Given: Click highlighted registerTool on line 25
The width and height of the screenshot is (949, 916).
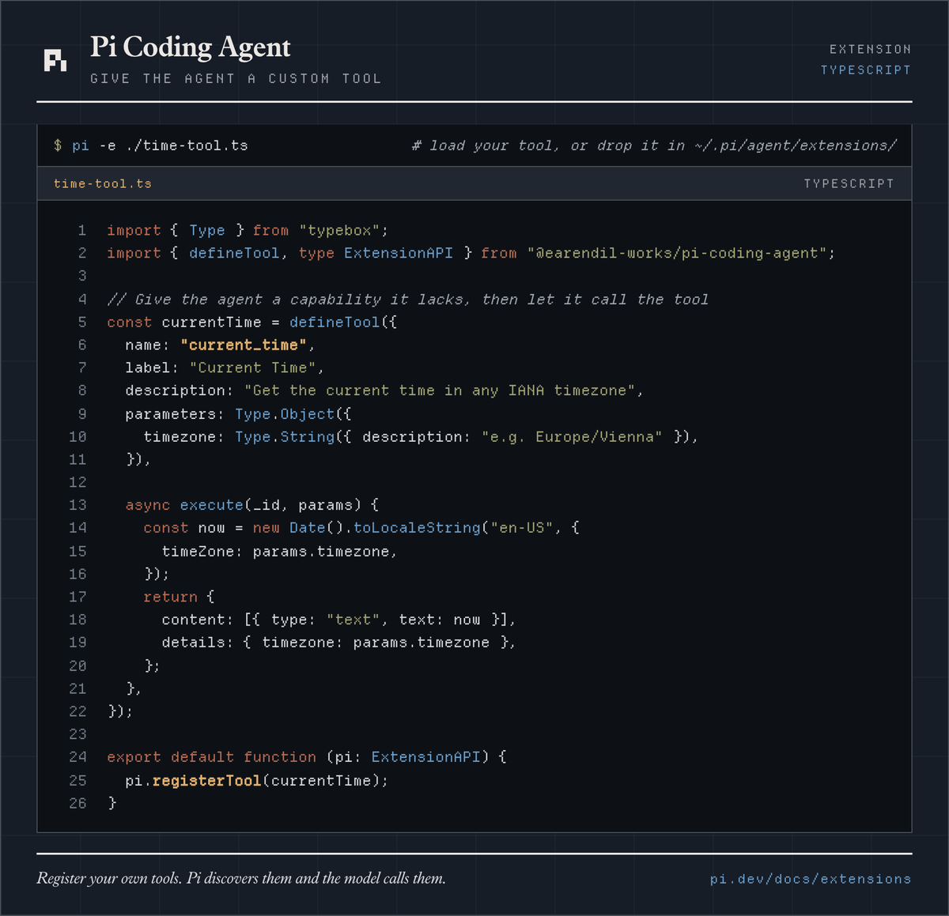Looking at the screenshot, I should pyautogui.click(x=206, y=781).
